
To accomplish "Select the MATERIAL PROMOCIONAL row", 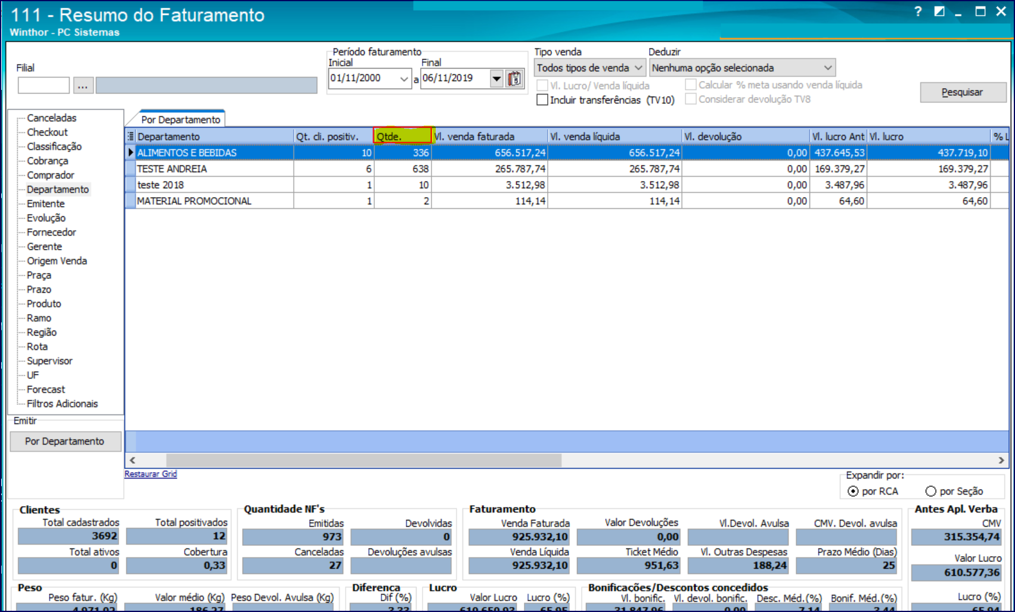I will click(x=566, y=201).
